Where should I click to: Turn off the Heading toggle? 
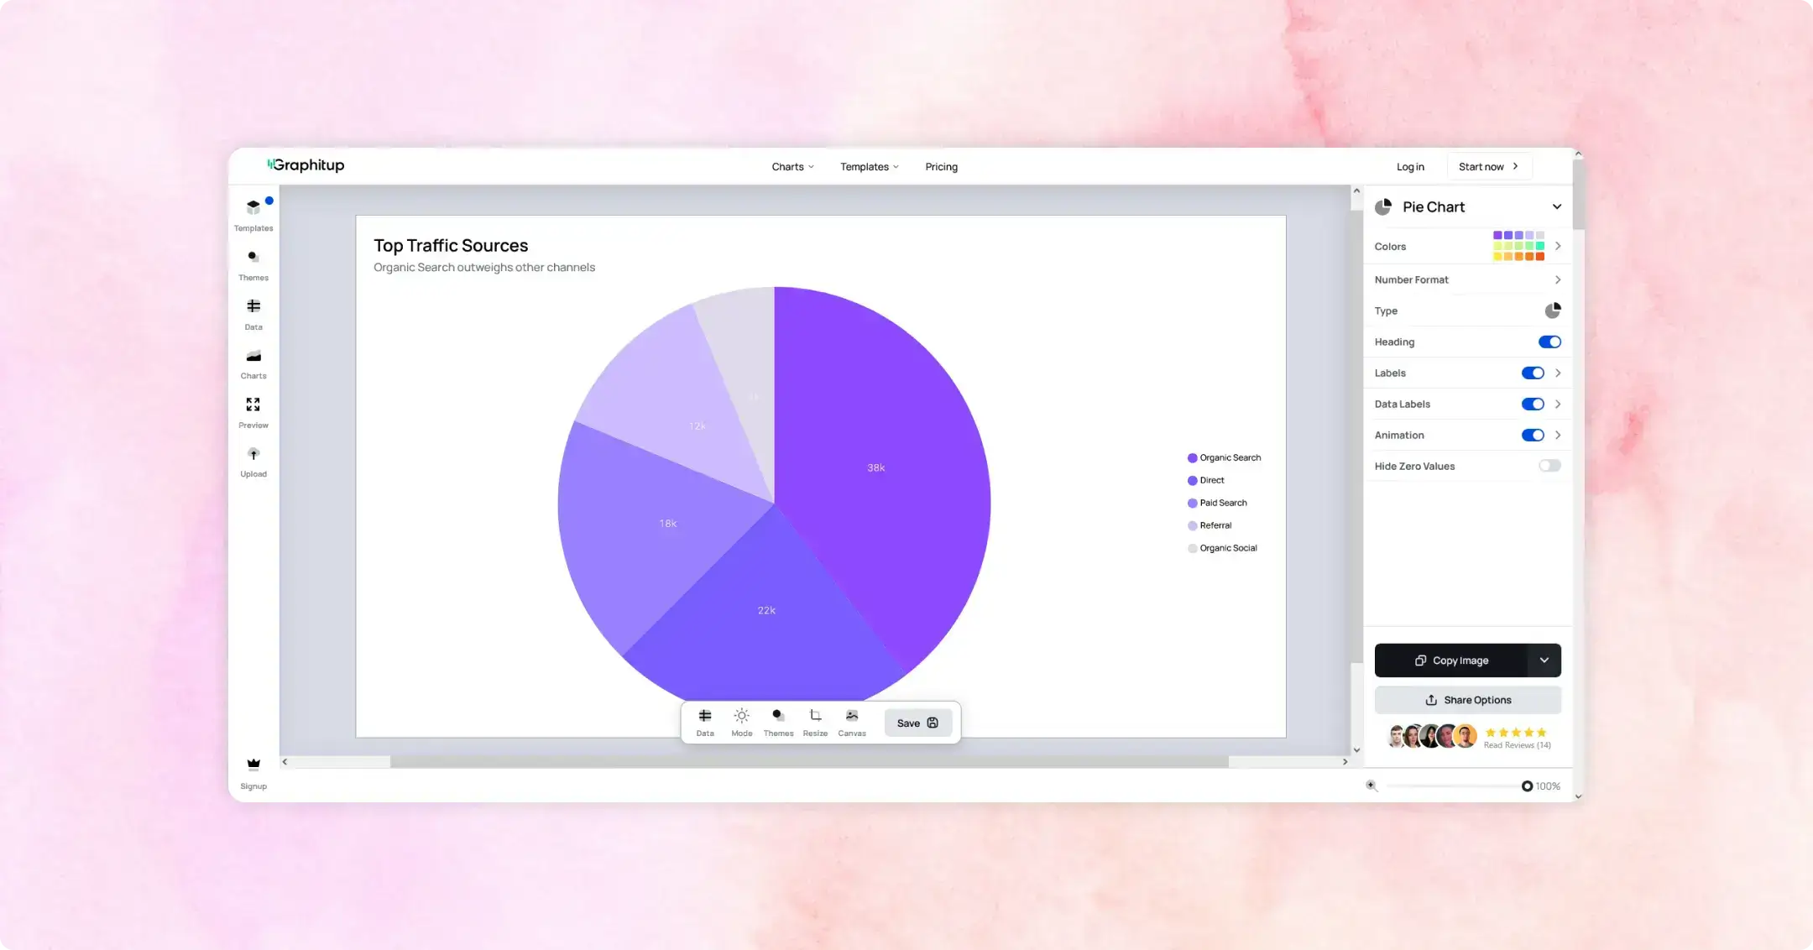[1549, 342]
